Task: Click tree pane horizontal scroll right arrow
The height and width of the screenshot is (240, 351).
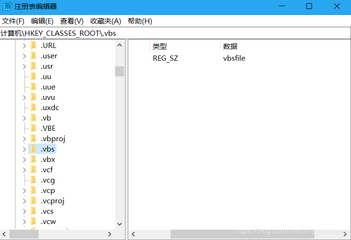Action: 109,234
